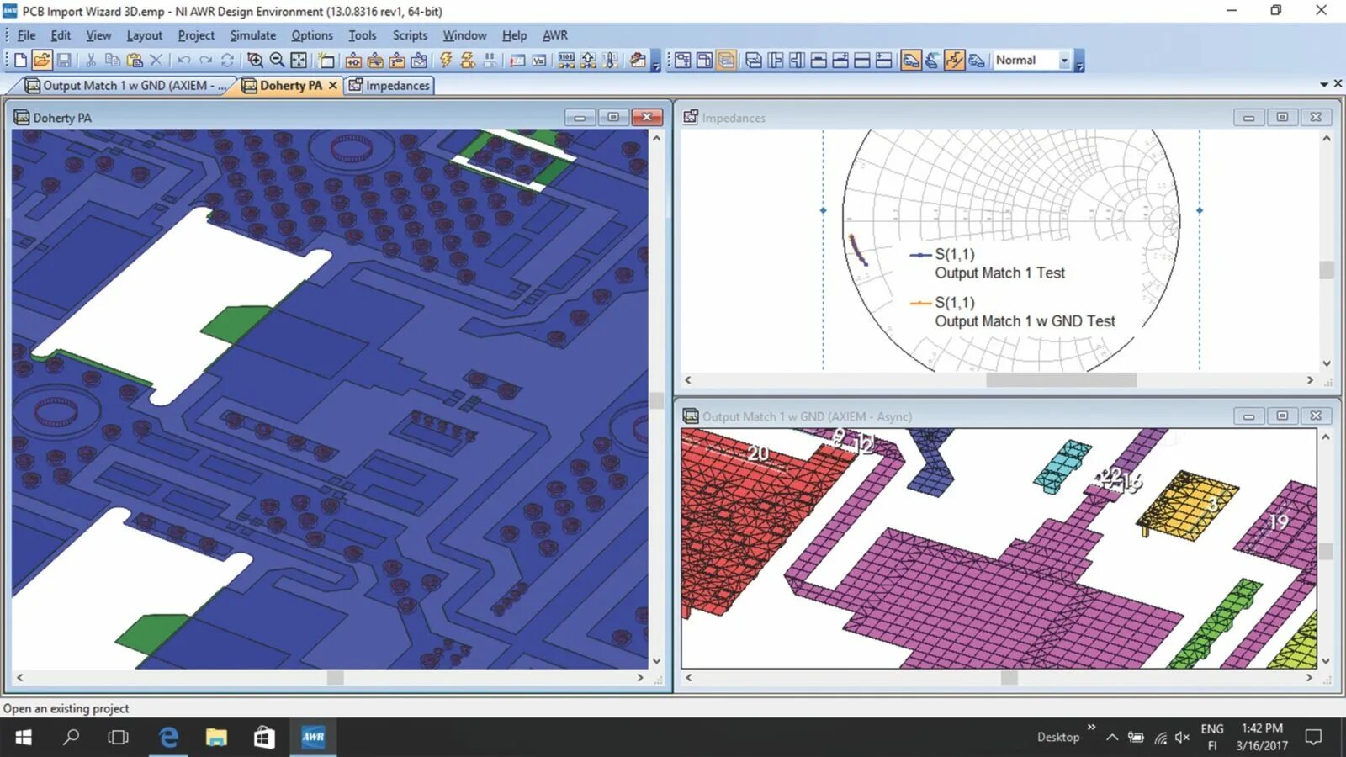Click the last icon before the main toolbar options arrow
Image resolution: width=1346 pixels, height=757 pixels.
click(x=638, y=60)
